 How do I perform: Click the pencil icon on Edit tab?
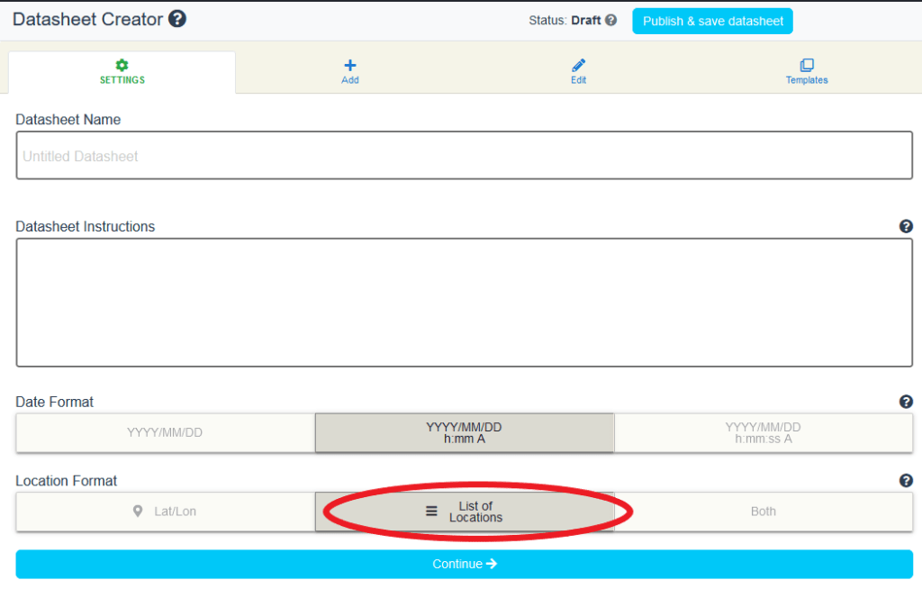click(578, 65)
